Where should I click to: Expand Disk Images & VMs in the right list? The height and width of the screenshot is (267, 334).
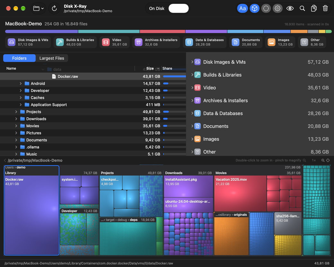point(192,62)
